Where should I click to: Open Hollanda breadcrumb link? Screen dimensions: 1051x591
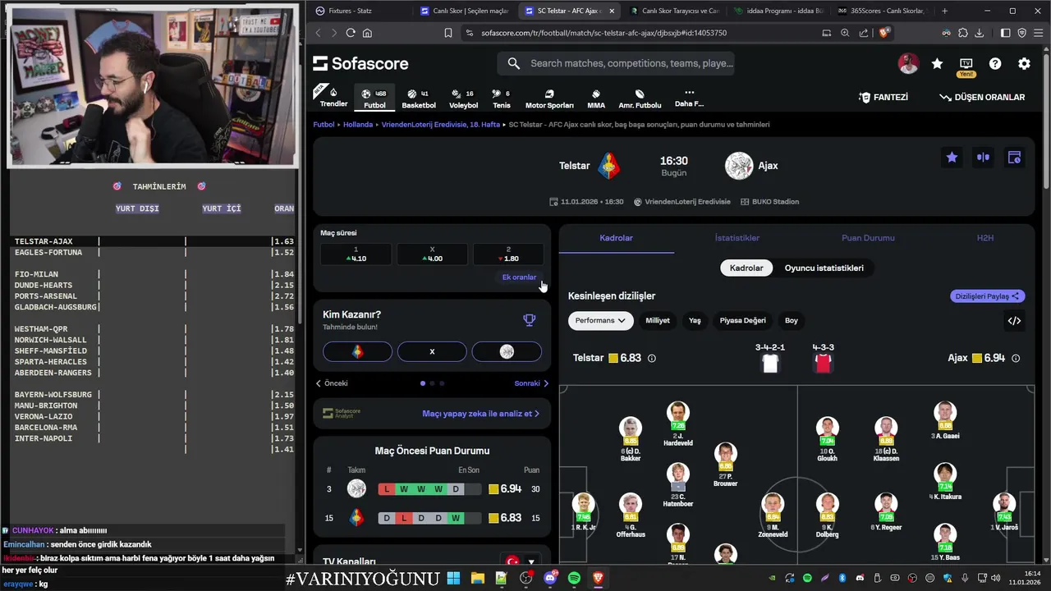(x=358, y=125)
